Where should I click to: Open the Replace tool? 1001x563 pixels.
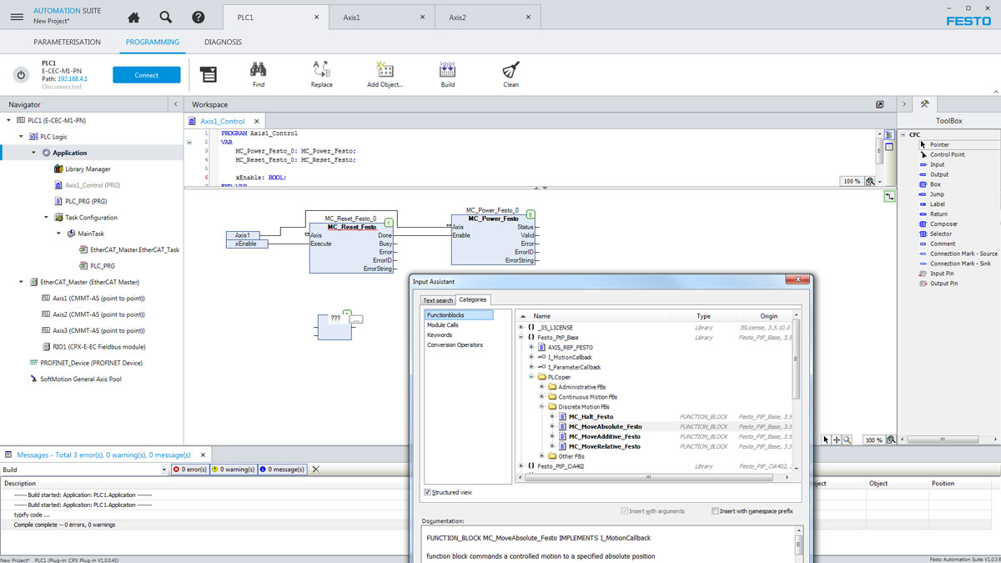(321, 73)
